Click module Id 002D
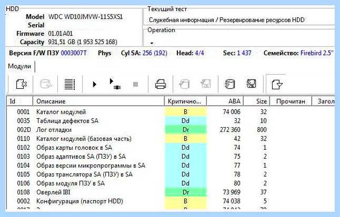The image size is (340, 217). (24, 129)
